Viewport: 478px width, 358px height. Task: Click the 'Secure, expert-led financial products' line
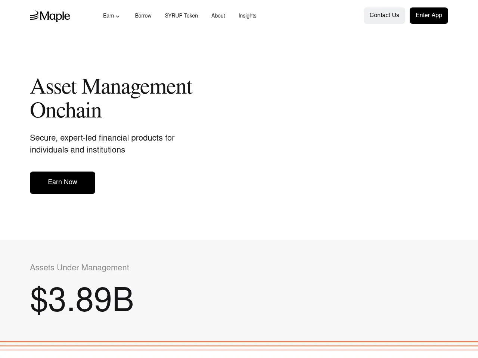tap(102, 138)
